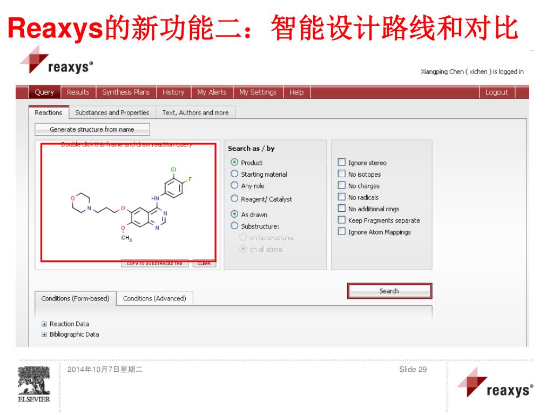Enable No additional rings checkbox

coord(341,209)
